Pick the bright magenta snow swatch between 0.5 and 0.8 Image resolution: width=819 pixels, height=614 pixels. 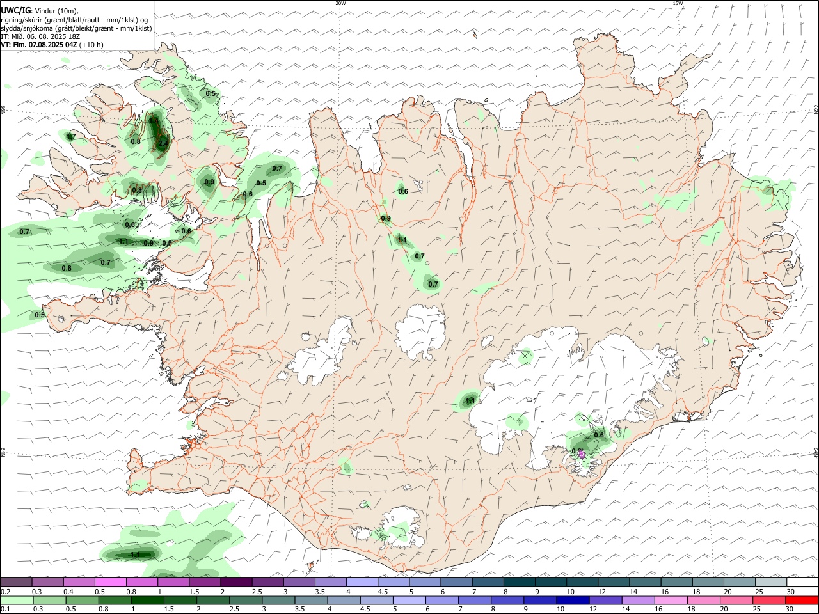coord(111,582)
